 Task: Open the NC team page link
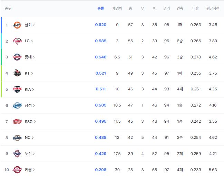pos(29,137)
